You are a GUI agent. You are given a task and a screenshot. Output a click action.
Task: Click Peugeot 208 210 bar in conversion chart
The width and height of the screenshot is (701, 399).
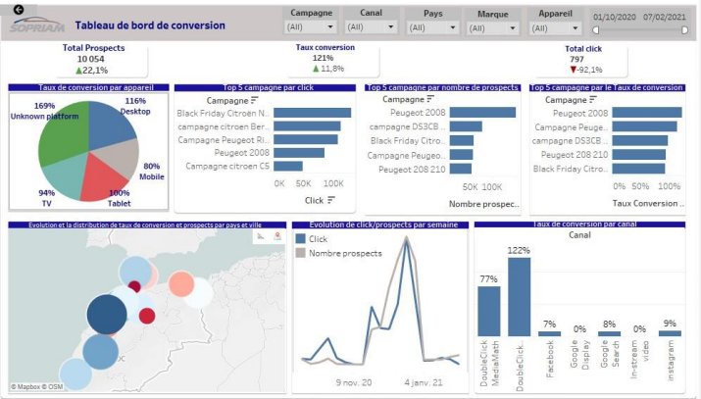point(639,155)
